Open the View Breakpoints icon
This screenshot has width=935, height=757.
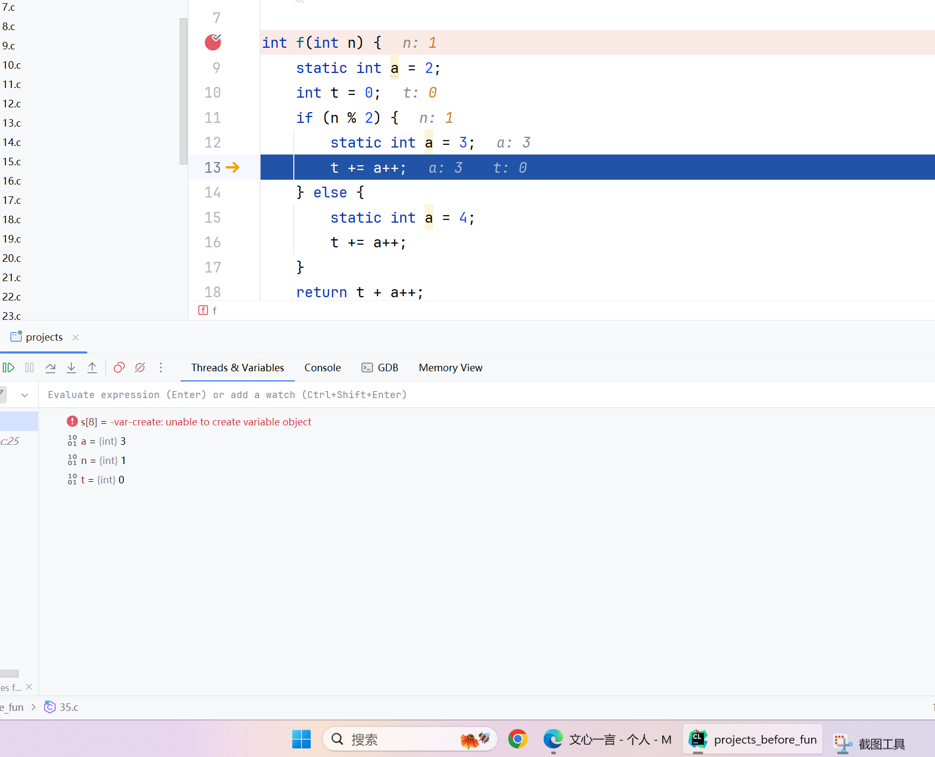point(119,368)
